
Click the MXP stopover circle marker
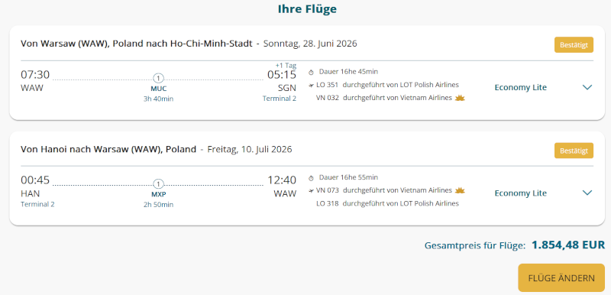(x=158, y=183)
